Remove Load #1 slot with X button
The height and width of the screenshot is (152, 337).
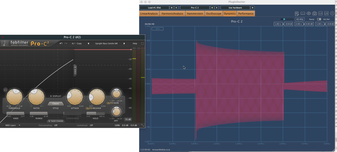176,8
